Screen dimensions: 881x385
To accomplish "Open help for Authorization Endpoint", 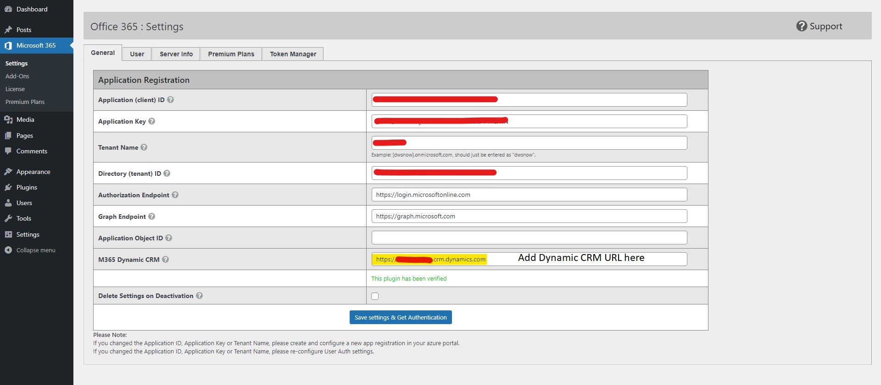I will pos(175,195).
